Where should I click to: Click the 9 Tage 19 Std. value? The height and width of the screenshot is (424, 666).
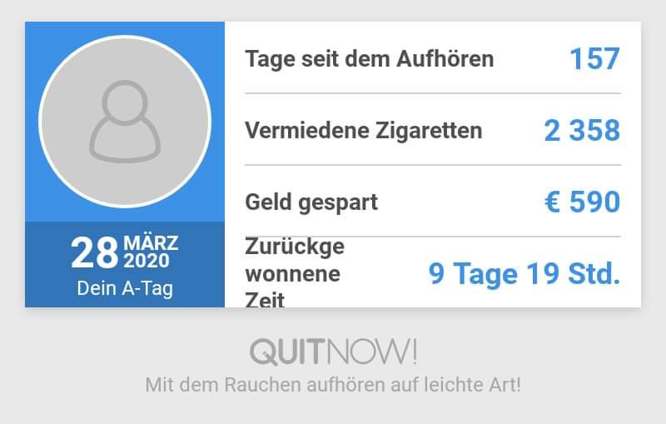pyautogui.click(x=524, y=273)
